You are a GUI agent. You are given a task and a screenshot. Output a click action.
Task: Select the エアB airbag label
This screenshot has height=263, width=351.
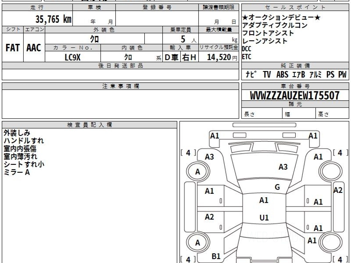point(299,75)
